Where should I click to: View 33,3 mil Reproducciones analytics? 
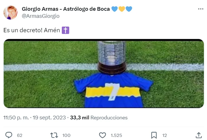click(x=99, y=118)
